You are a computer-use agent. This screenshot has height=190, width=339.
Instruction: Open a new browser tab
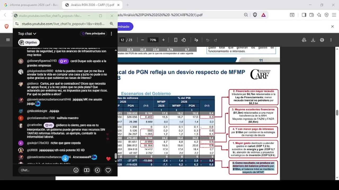[127, 5]
